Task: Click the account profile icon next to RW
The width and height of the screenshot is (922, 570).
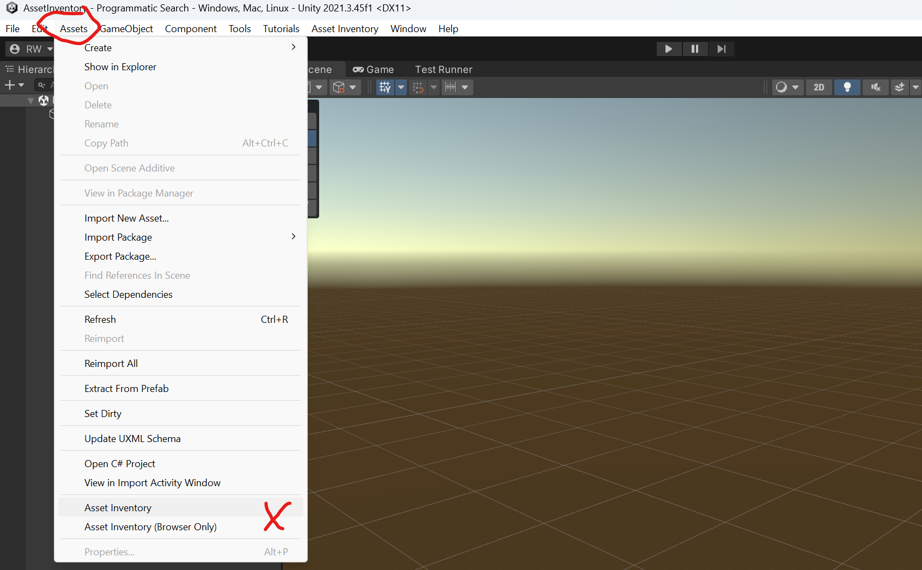Action: (x=15, y=49)
